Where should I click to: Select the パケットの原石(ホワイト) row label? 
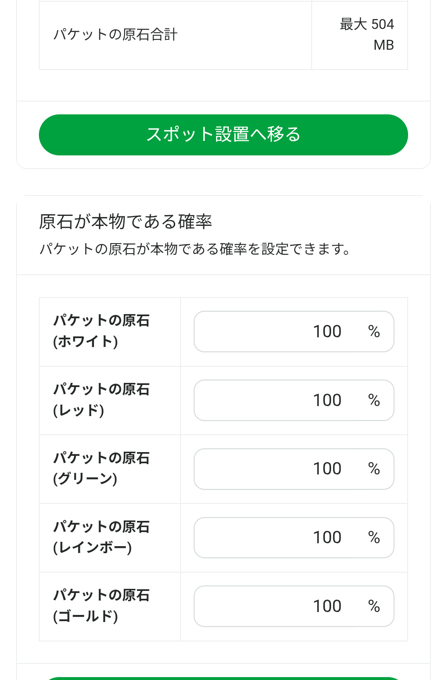point(101,331)
